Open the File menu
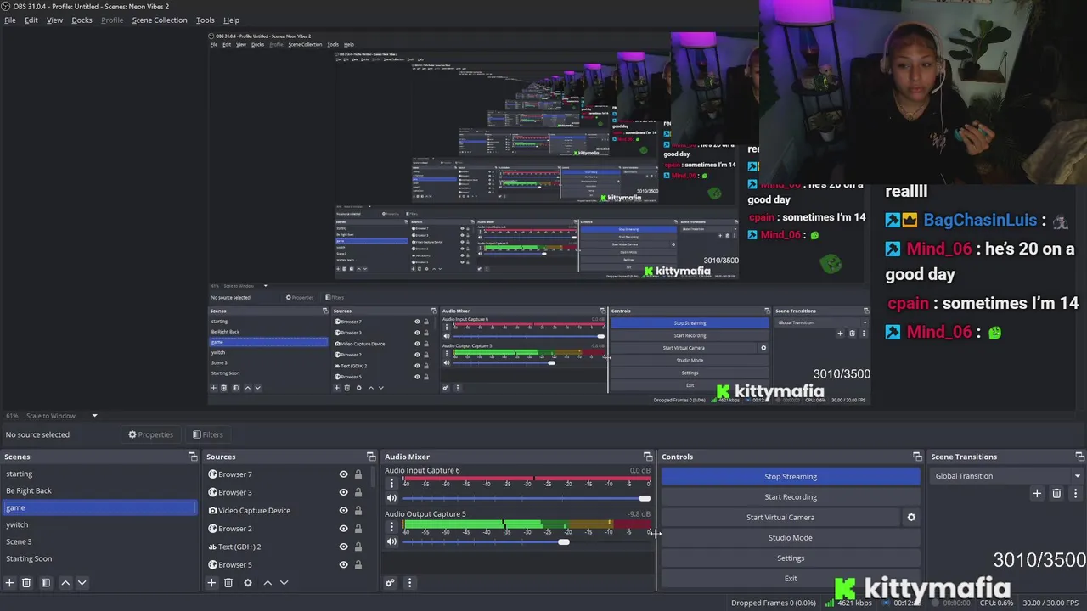 click(x=10, y=20)
